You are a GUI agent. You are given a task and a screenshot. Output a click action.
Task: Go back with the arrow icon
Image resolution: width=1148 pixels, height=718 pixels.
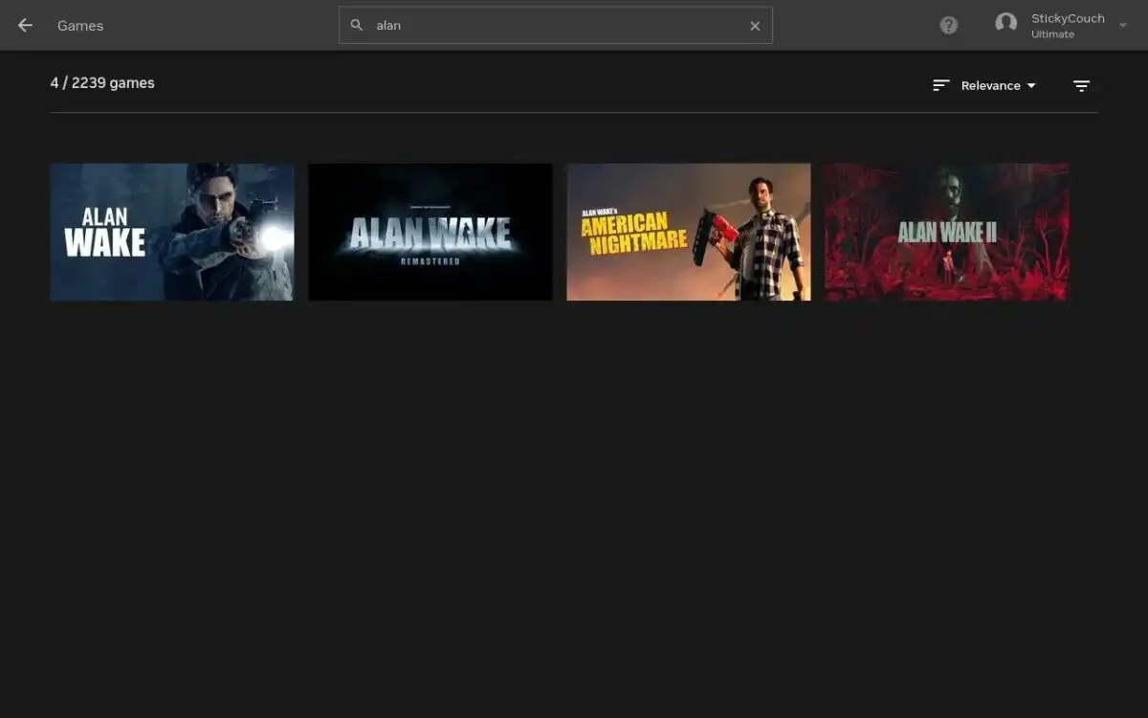pos(25,26)
